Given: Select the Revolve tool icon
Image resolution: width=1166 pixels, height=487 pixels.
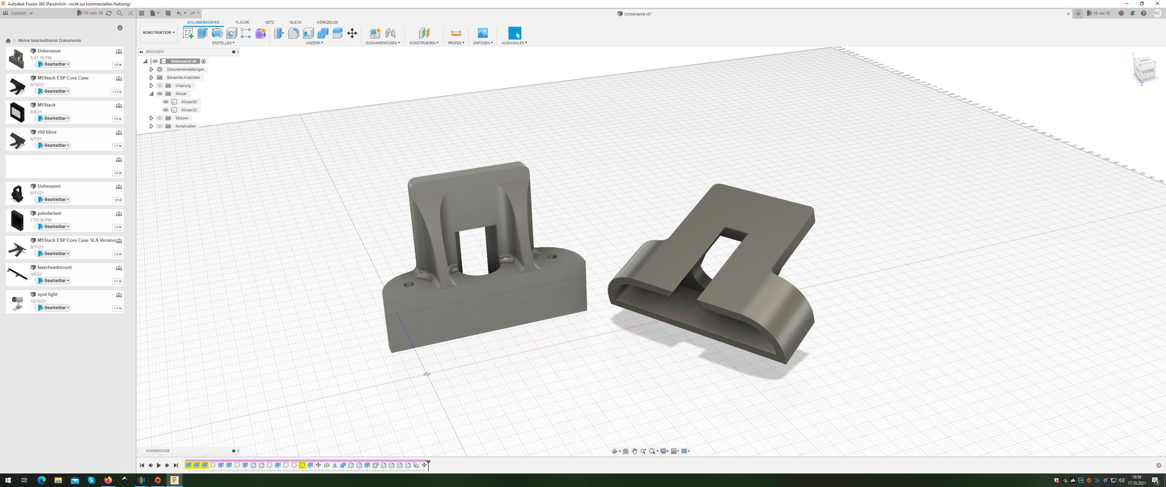Looking at the screenshot, I should pyautogui.click(x=217, y=33).
